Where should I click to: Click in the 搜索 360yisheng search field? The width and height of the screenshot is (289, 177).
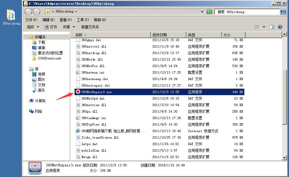click(247, 12)
